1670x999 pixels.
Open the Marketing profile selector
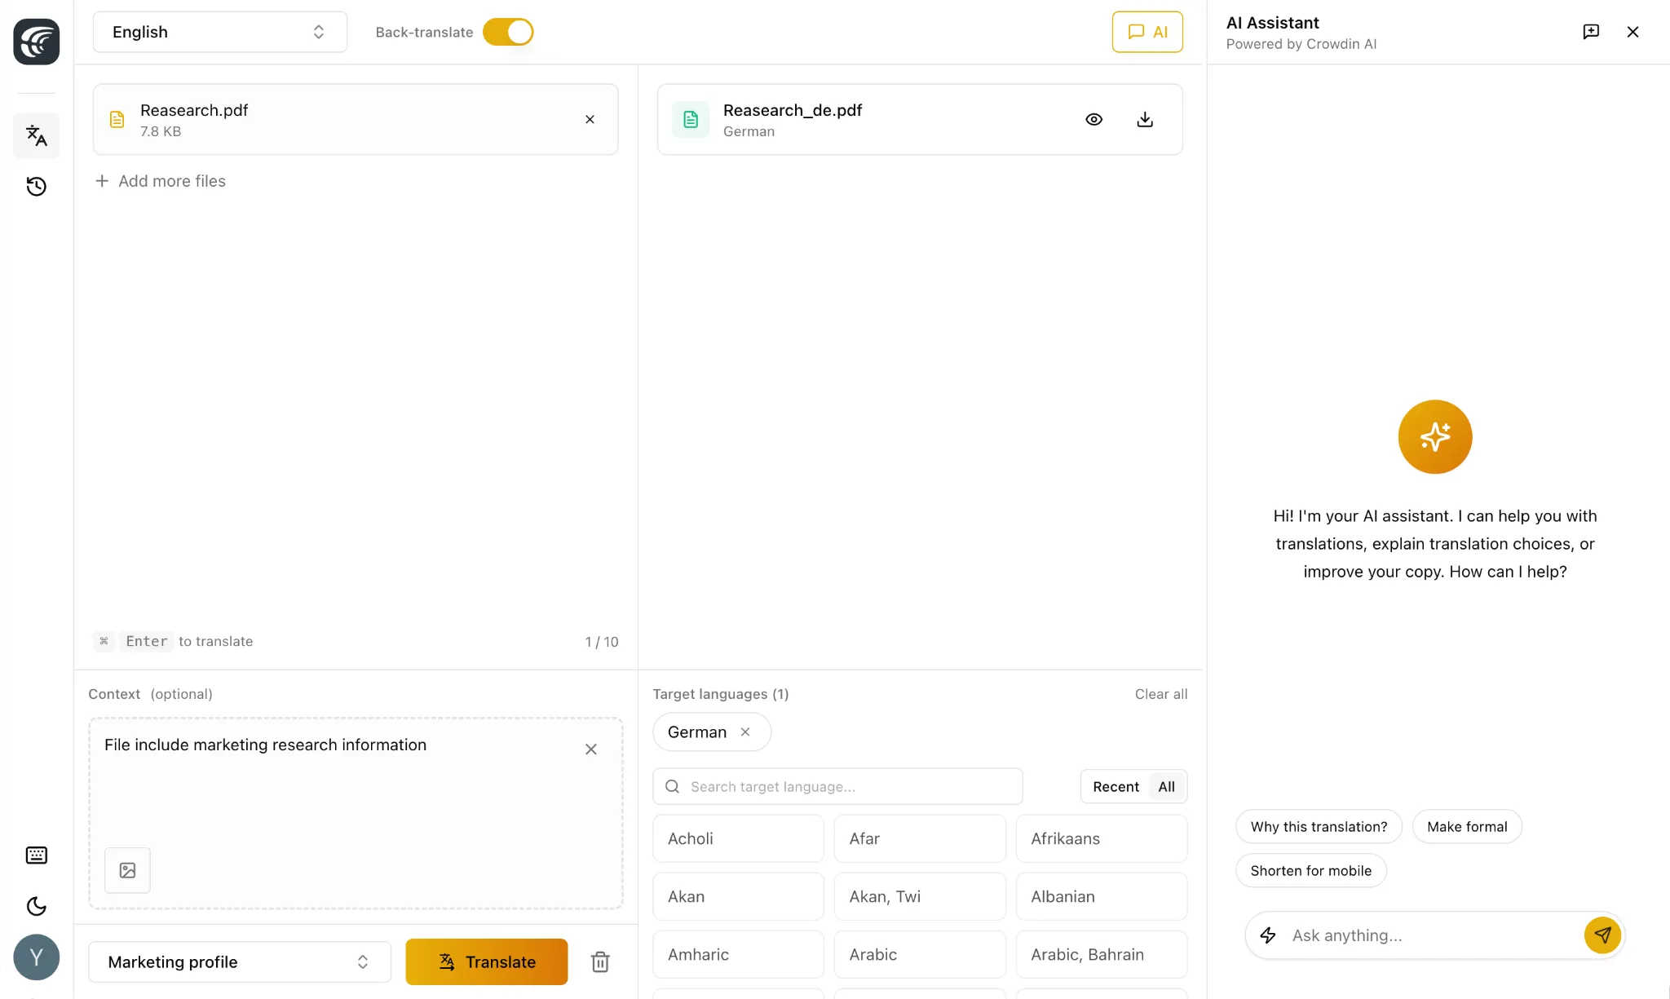click(239, 961)
